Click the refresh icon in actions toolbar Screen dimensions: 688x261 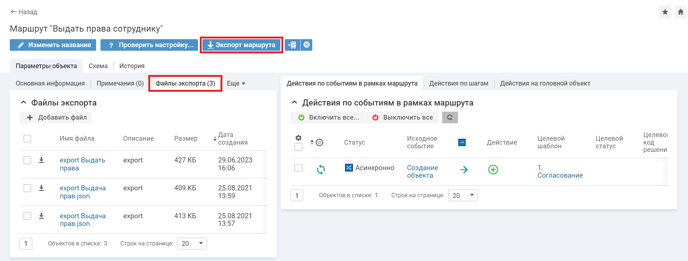coord(450,117)
